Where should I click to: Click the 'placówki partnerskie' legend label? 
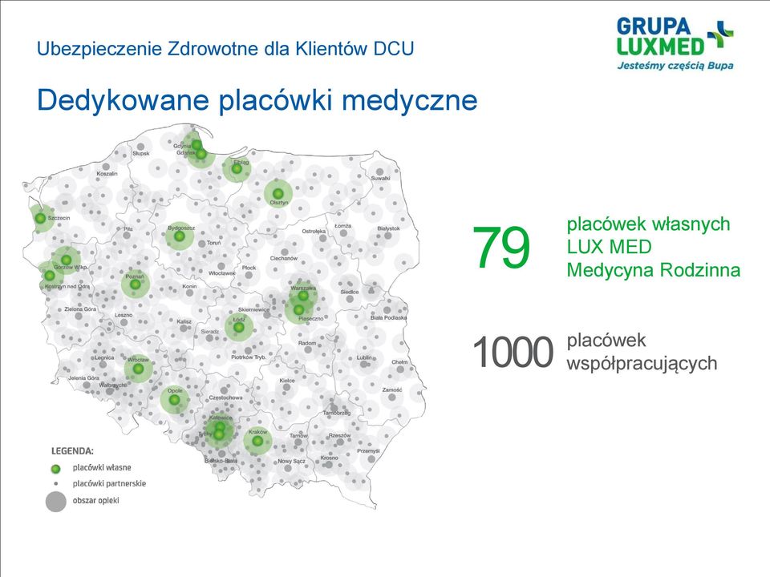110,484
